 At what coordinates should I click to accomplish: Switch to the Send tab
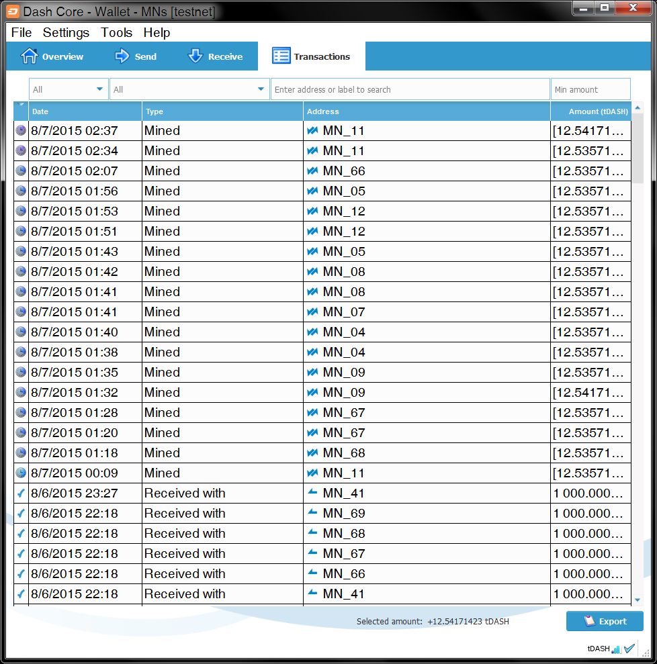click(136, 56)
